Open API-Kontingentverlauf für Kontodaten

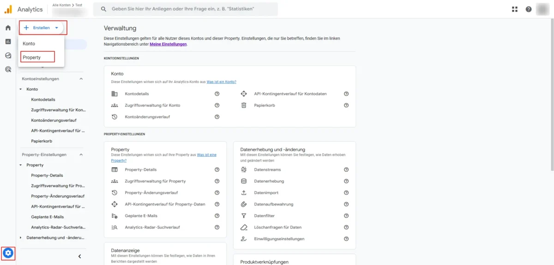(x=290, y=94)
